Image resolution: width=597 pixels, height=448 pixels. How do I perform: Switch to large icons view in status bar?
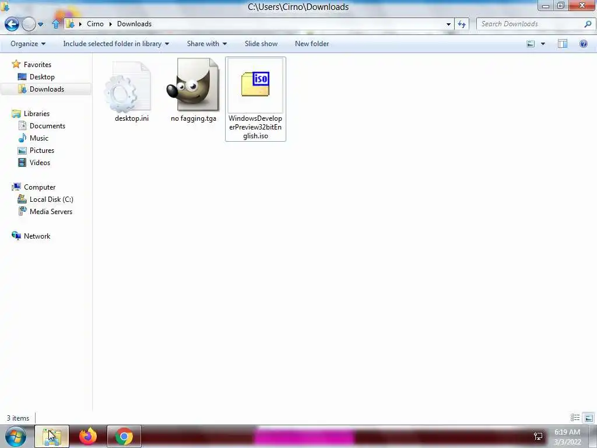click(589, 418)
